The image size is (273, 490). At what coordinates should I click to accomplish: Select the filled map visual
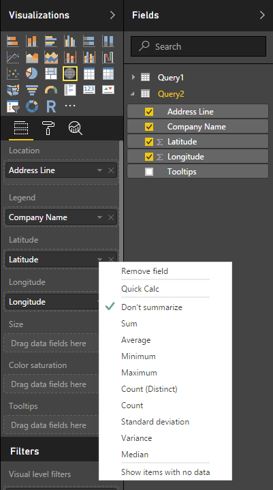pyautogui.click(x=13, y=90)
